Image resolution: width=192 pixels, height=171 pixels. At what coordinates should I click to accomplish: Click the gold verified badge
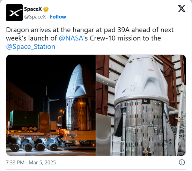[x=46, y=9]
